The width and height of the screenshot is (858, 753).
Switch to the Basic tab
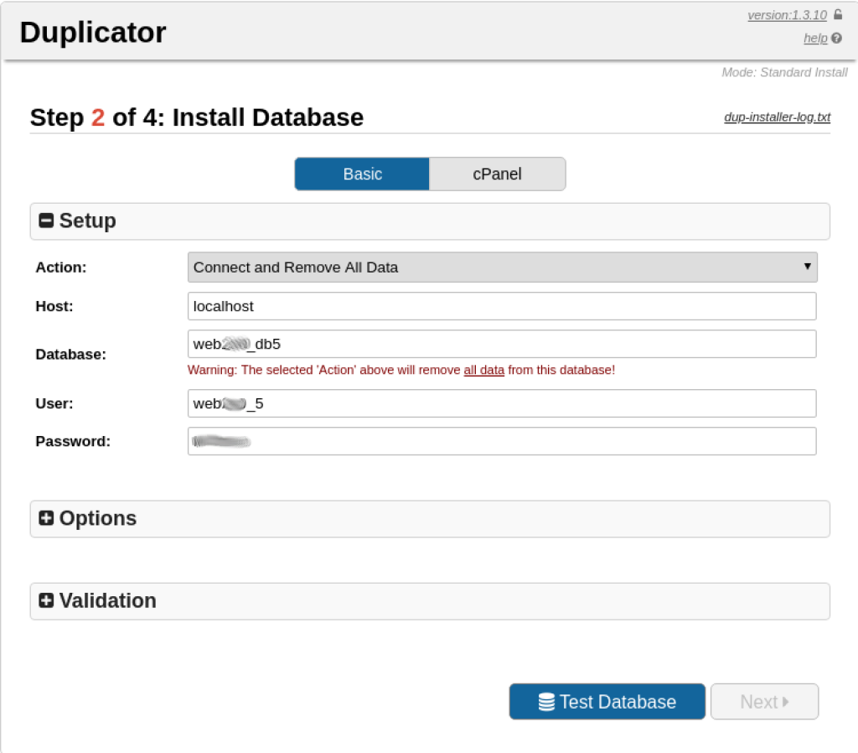click(362, 174)
